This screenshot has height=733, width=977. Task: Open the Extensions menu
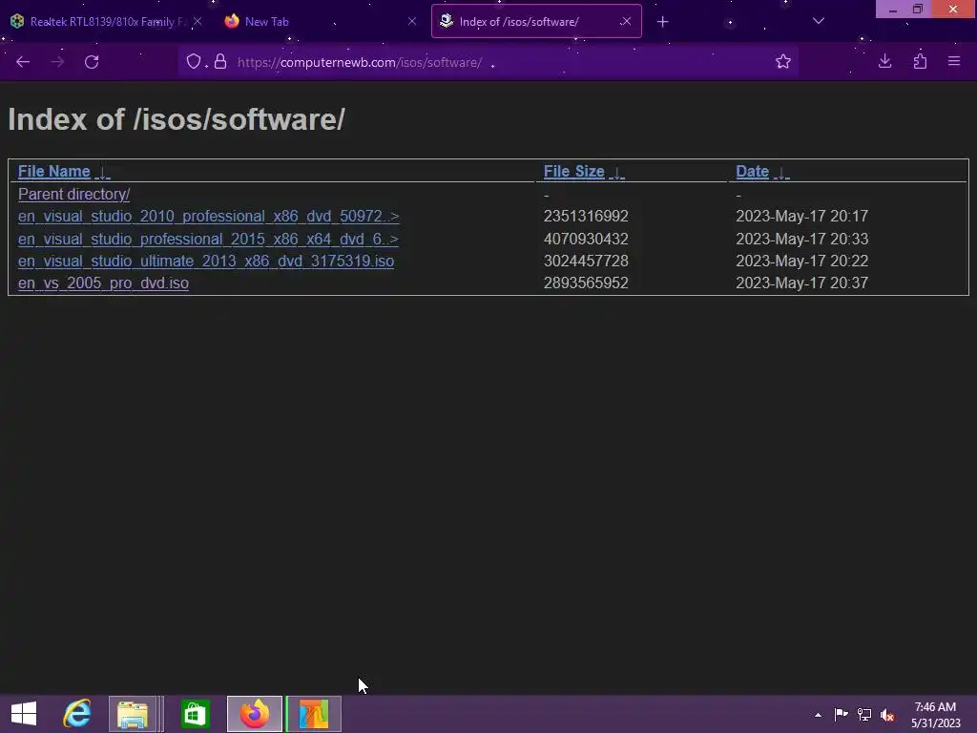click(920, 61)
